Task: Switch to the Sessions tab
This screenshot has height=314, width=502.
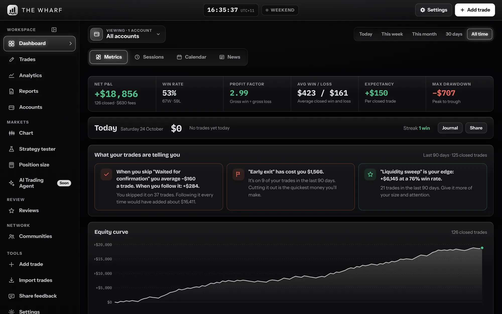Action: (149, 57)
